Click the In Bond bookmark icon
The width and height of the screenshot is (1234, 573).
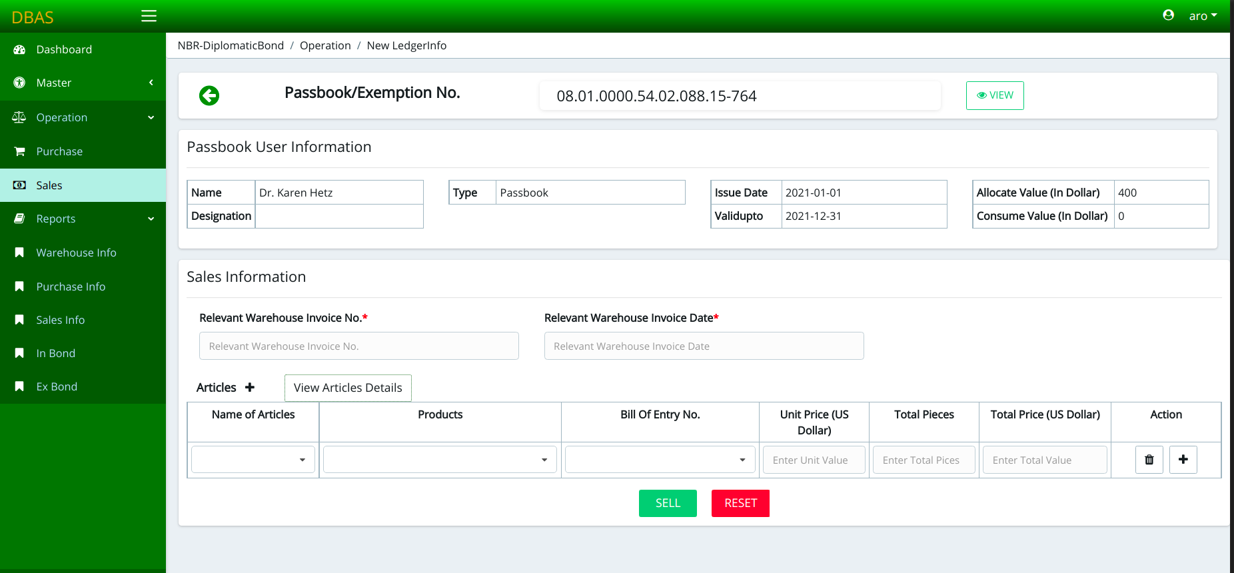pyautogui.click(x=19, y=353)
